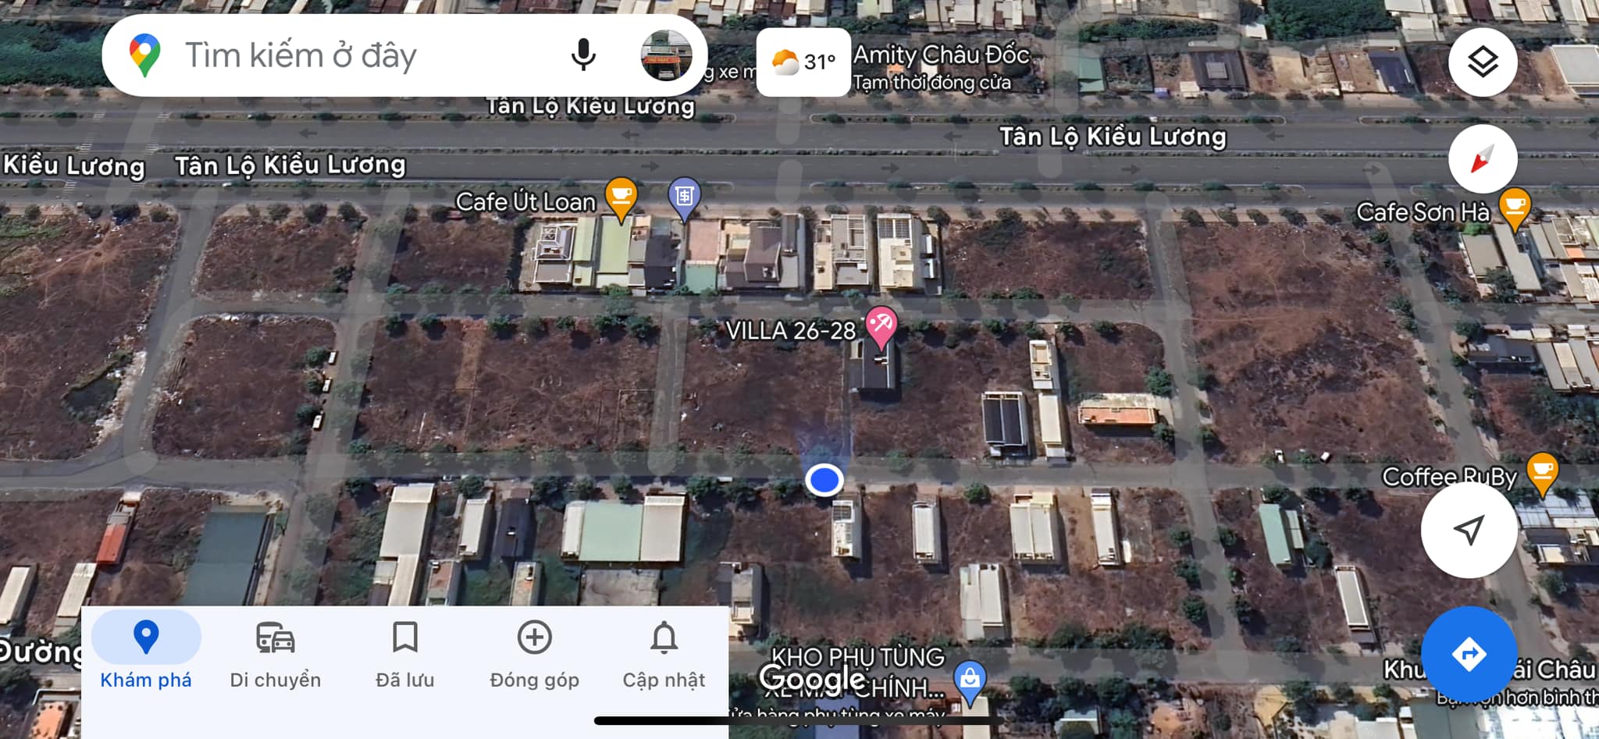Switch to the Di chuyển tab
The height and width of the screenshot is (739, 1599).
tap(276, 656)
